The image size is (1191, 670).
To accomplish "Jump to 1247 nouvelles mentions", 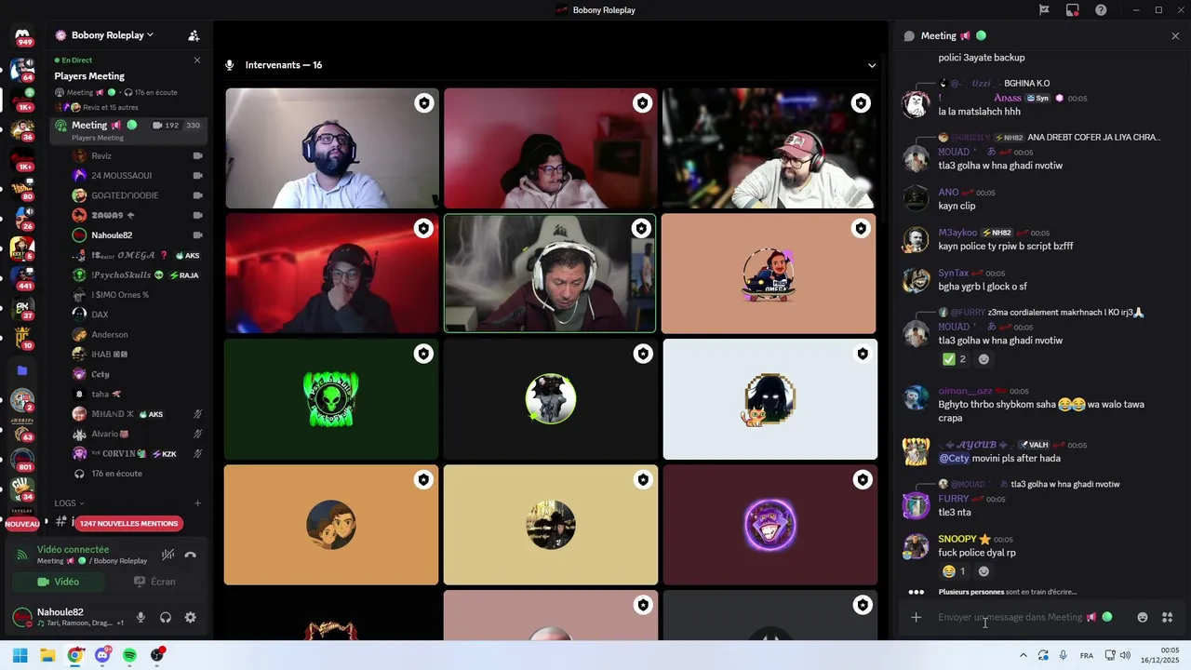I will 128,523.
